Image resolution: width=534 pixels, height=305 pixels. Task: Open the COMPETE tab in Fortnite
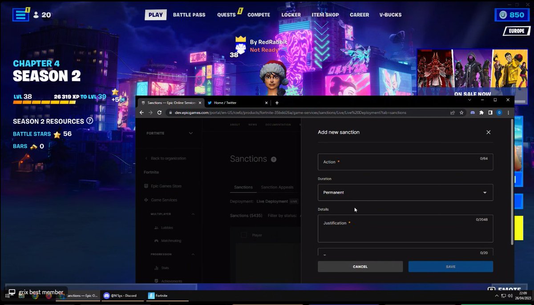click(x=259, y=15)
